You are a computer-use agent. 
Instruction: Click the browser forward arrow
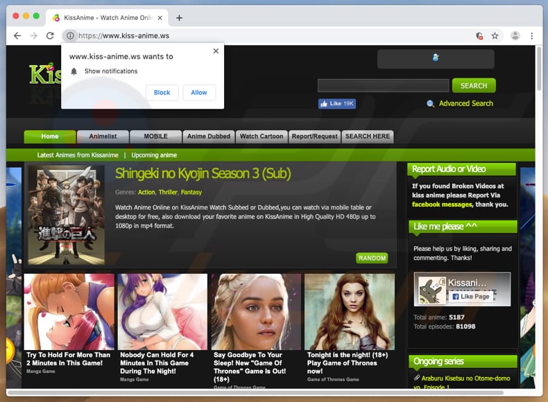[x=33, y=35]
